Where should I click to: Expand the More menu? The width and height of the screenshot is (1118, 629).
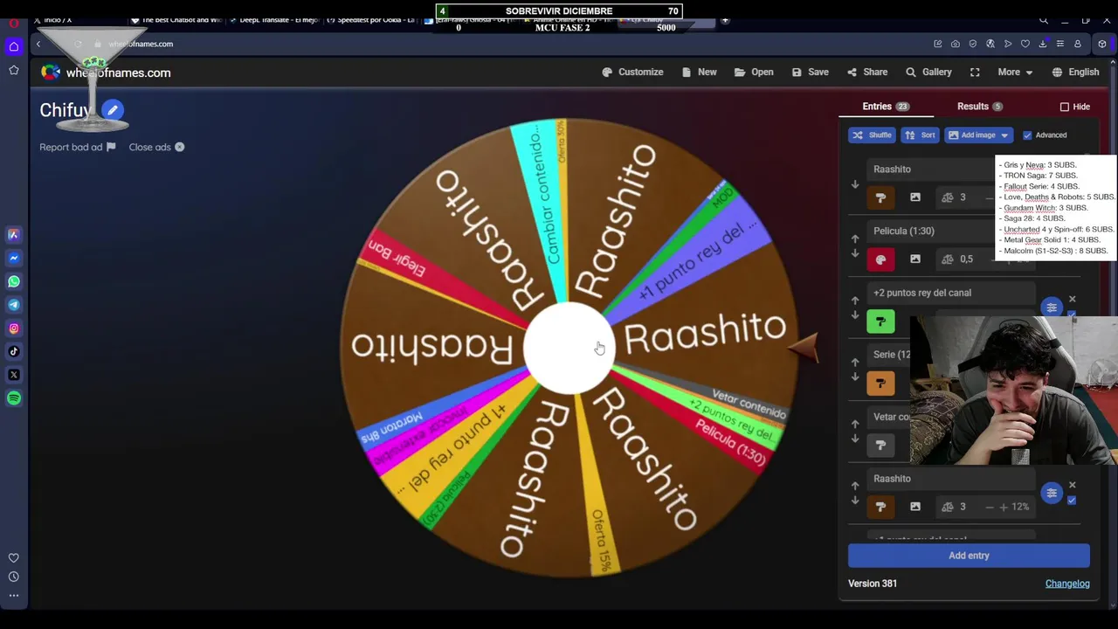(x=1015, y=73)
